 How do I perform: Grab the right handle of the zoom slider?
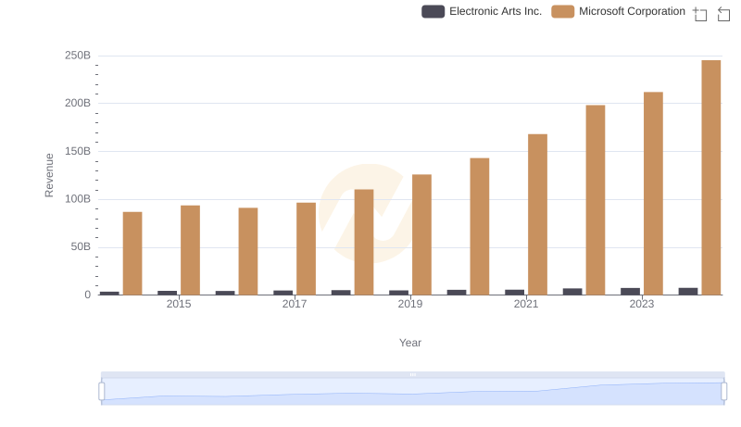click(724, 392)
